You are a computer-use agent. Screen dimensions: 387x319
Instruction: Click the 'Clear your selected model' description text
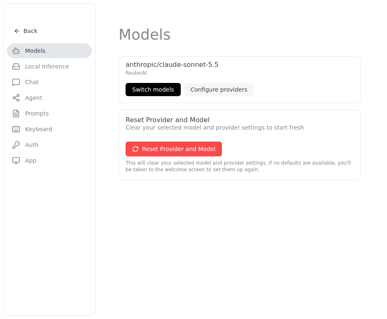(x=215, y=128)
